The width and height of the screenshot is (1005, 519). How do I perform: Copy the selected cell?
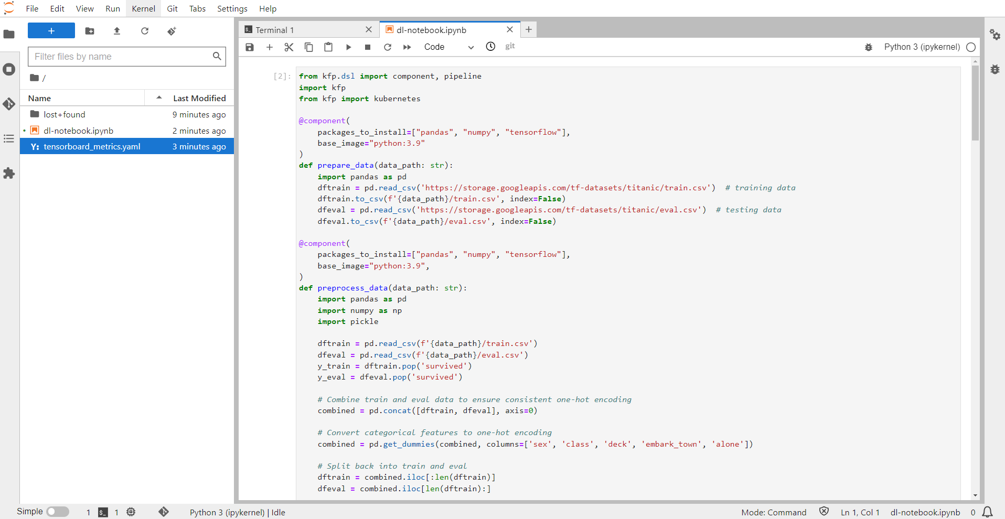click(309, 47)
